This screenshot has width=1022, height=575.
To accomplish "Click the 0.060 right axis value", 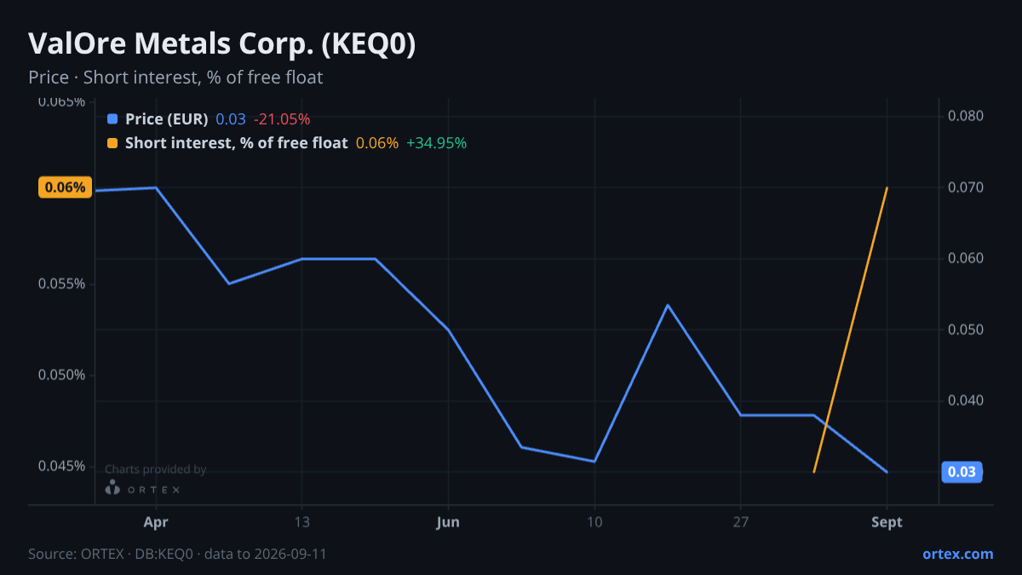I will 966,258.
